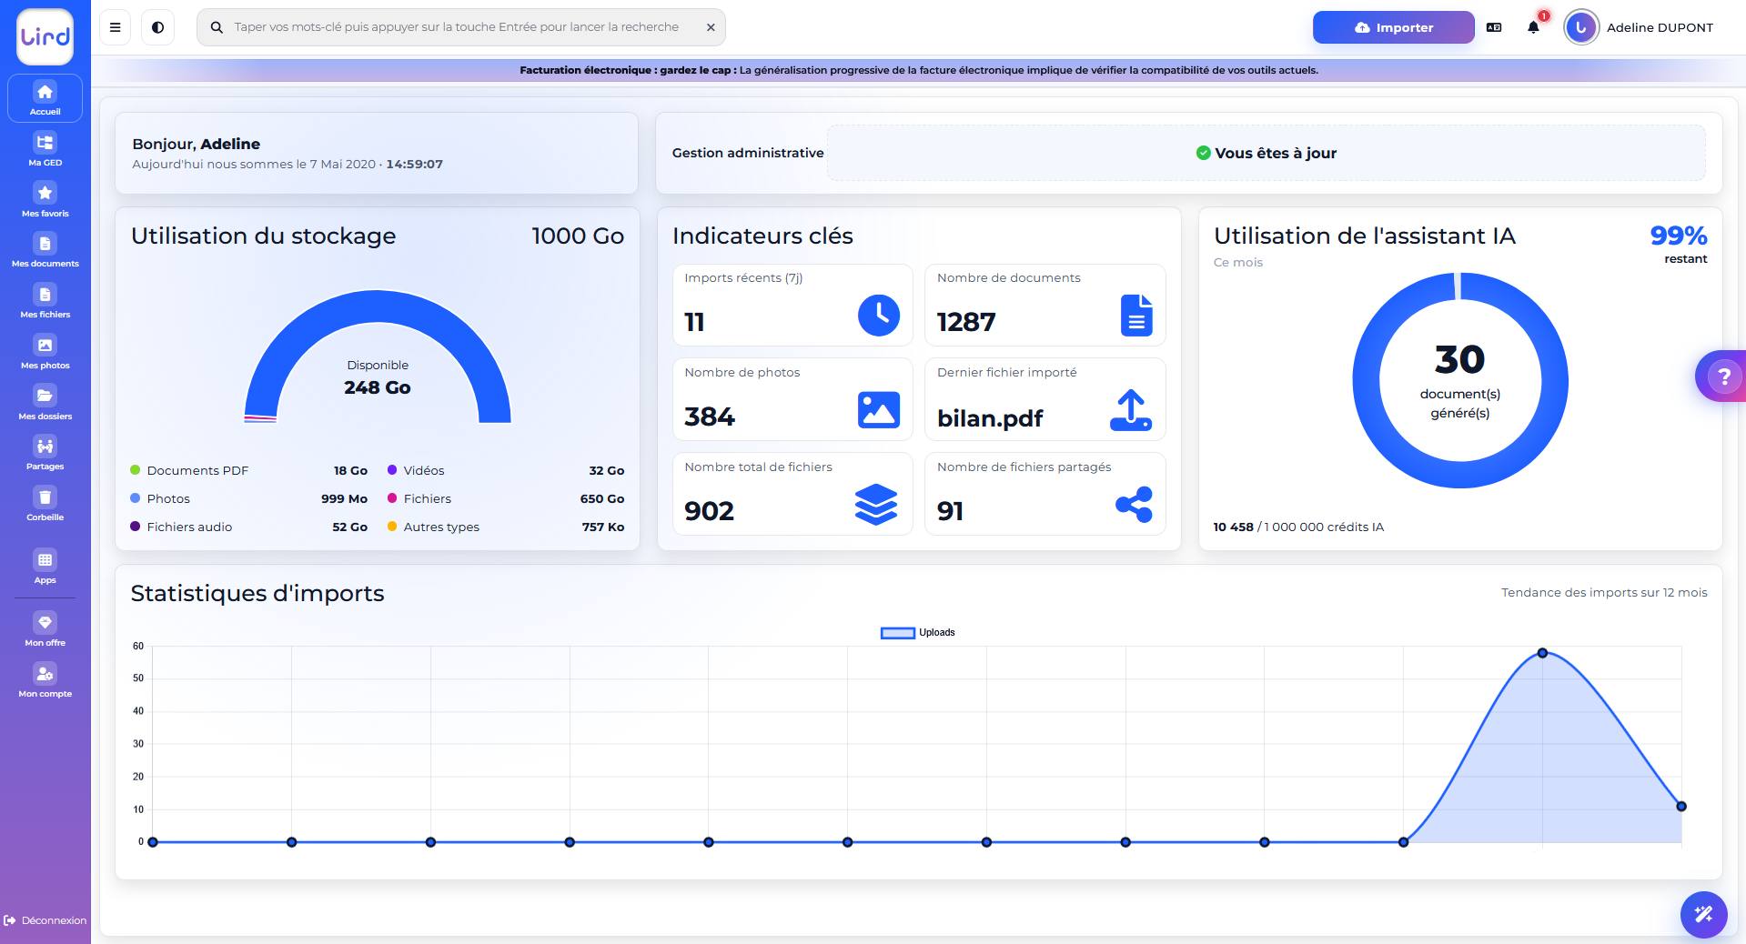Open the Imports récents (7j) card

coord(792,305)
